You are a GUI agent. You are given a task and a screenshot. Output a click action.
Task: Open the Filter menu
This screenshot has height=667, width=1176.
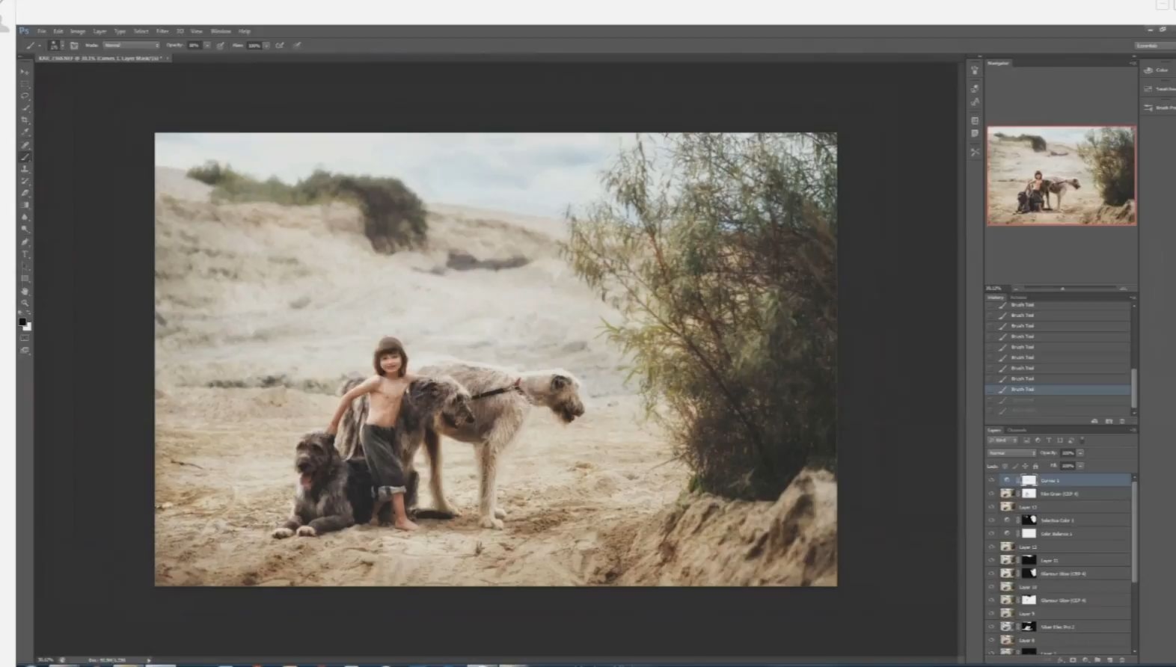pos(162,31)
